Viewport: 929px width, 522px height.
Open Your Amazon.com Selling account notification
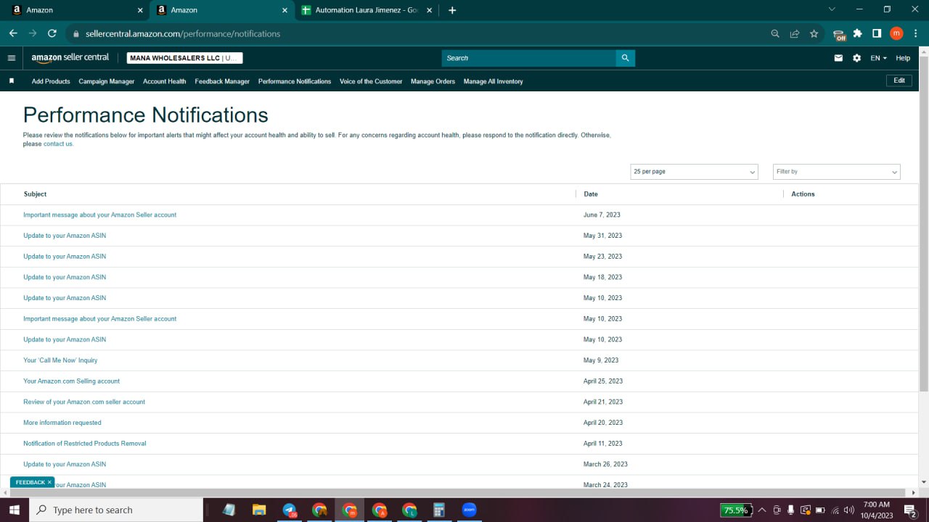point(71,381)
